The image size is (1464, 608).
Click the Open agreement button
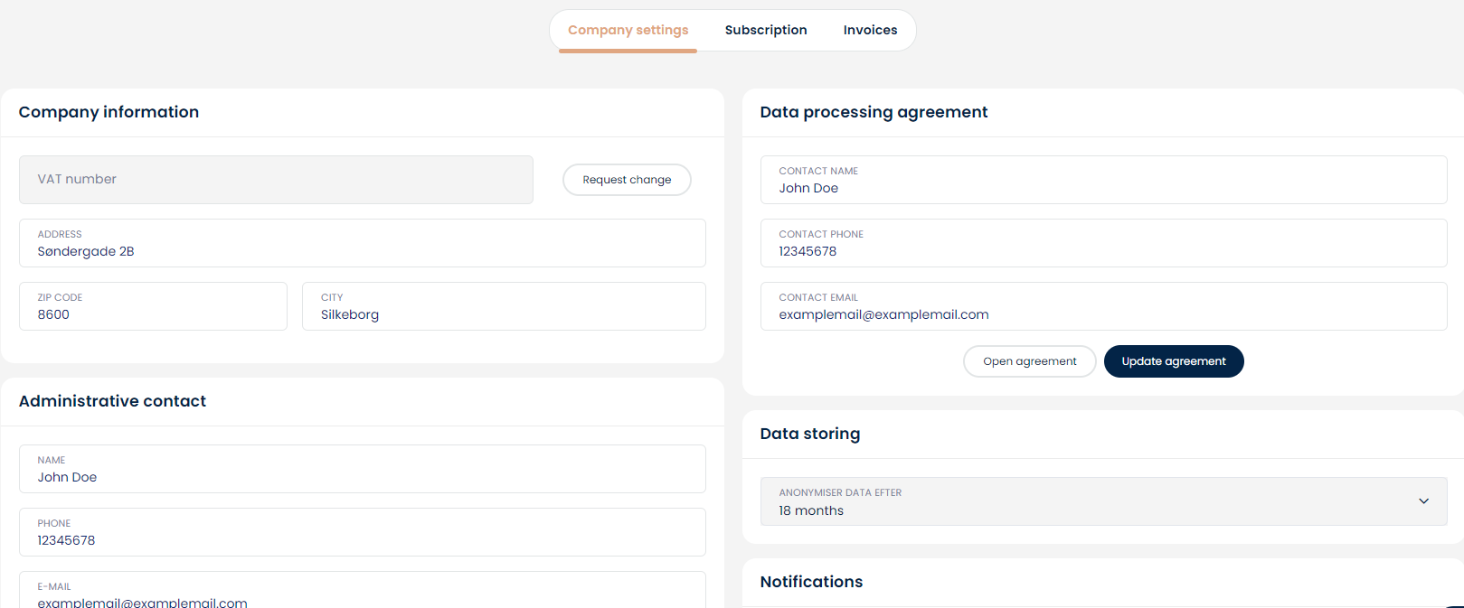point(1029,361)
